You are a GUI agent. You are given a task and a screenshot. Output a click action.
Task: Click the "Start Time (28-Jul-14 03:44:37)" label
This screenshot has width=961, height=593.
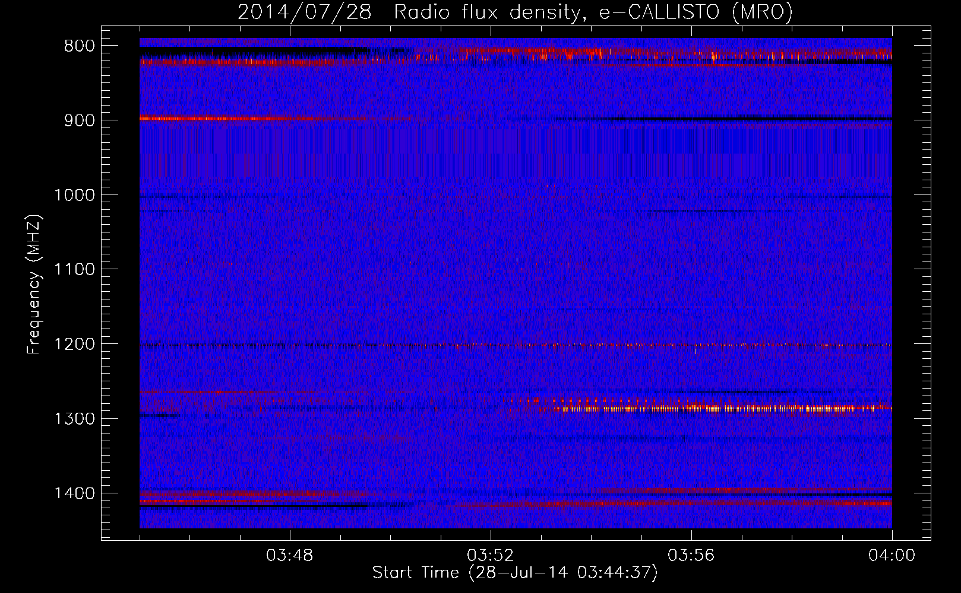tap(515, 573)
